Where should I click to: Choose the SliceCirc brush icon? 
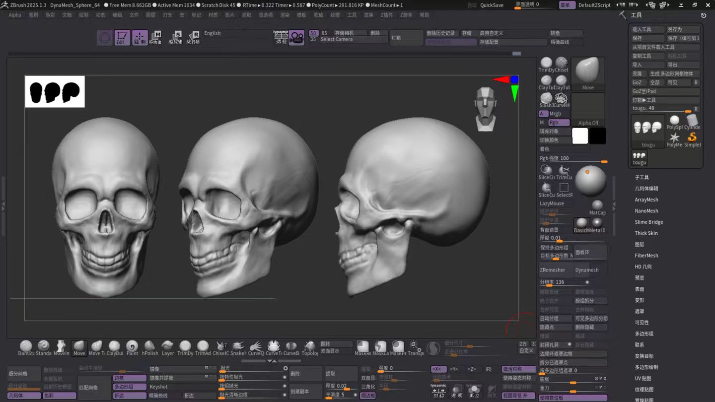tap(546, 172)
